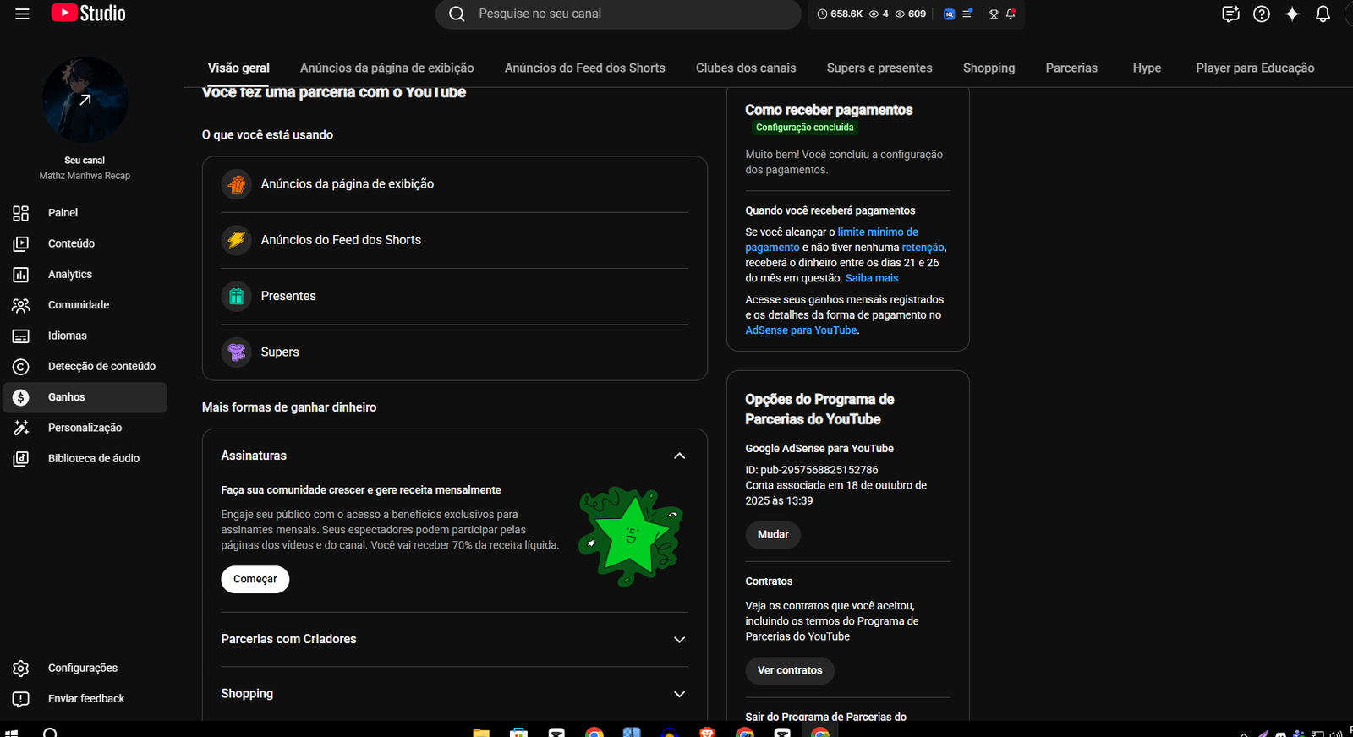Open the Supers e presentes tab
The image size is (1353, 737).
[879, 68]
